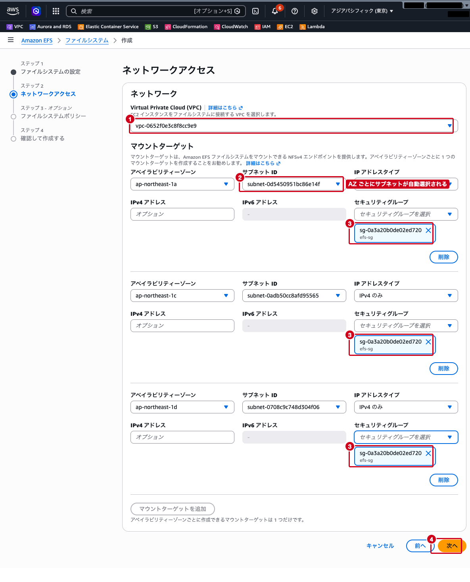The image size is (470, 582).
Task: Open IAM service shortcut
Action: [x=263, y=27]
